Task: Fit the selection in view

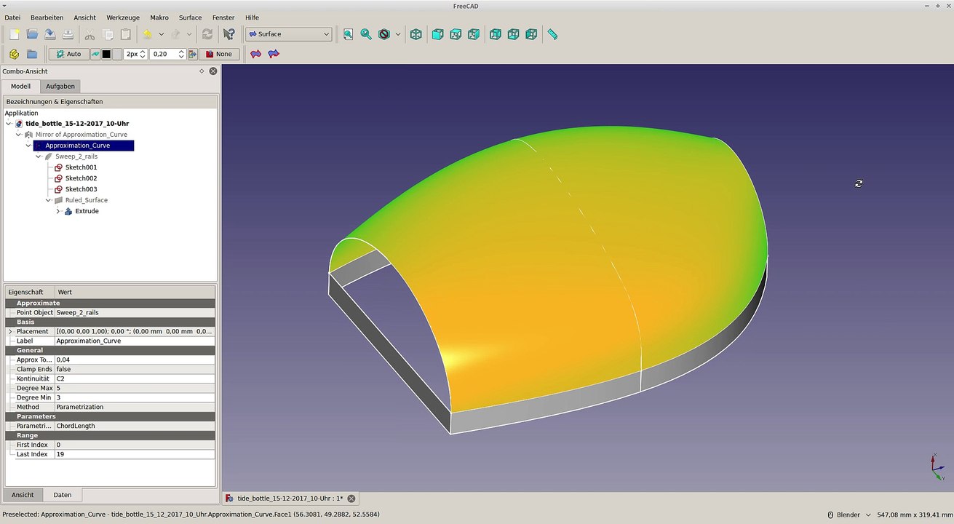Action: point(366,34)
